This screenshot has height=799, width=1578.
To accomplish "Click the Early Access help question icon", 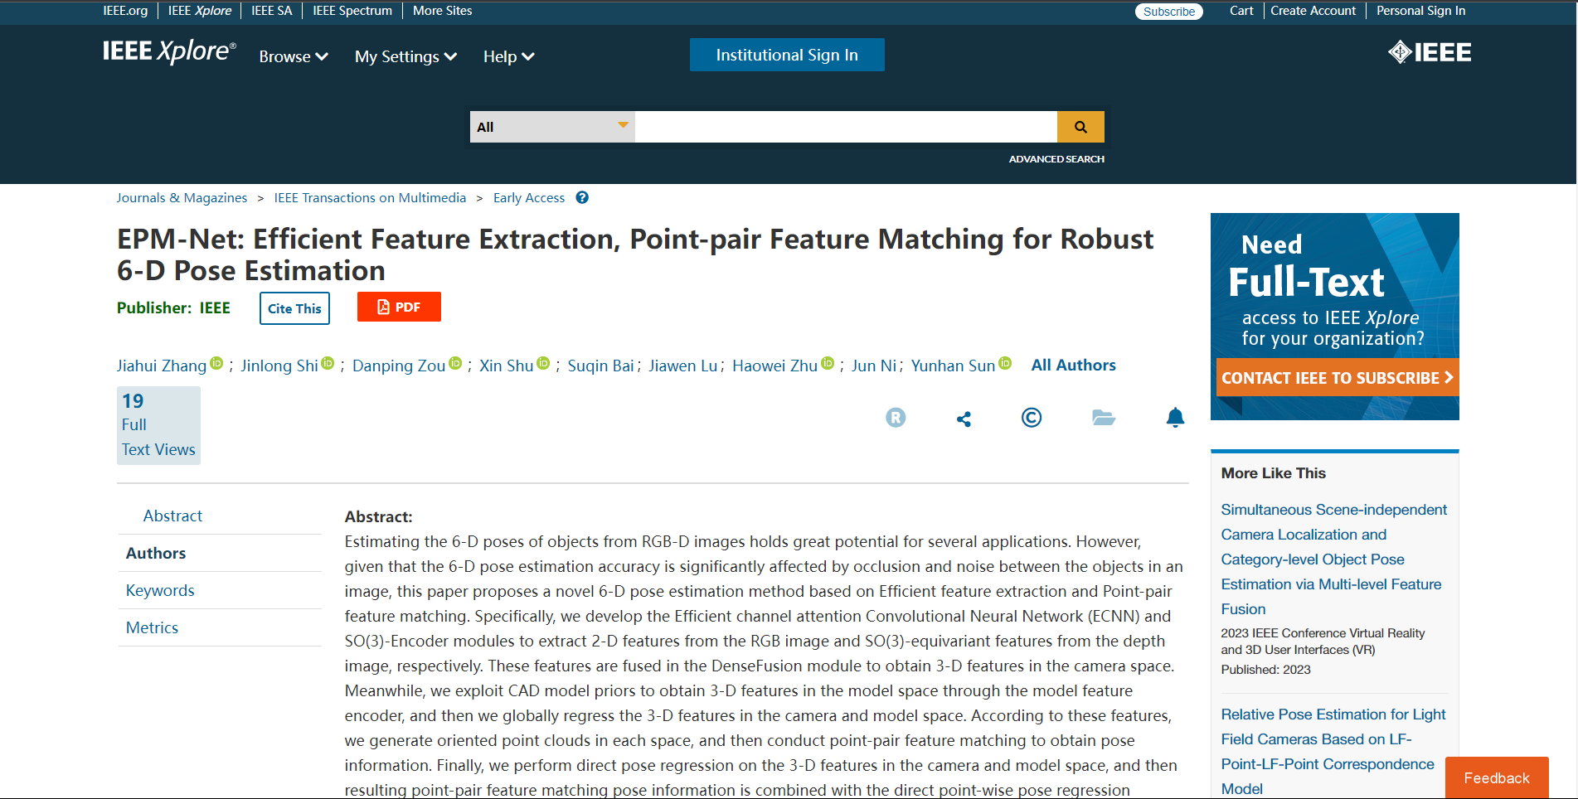I will (x=582, y=197).
